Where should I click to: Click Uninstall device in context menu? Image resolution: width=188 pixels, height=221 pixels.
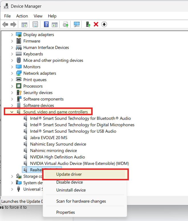pos(71,190)
